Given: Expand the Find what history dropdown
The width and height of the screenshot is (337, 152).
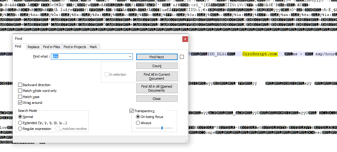Looking at the screenshot, I should (x=130, y=57).
